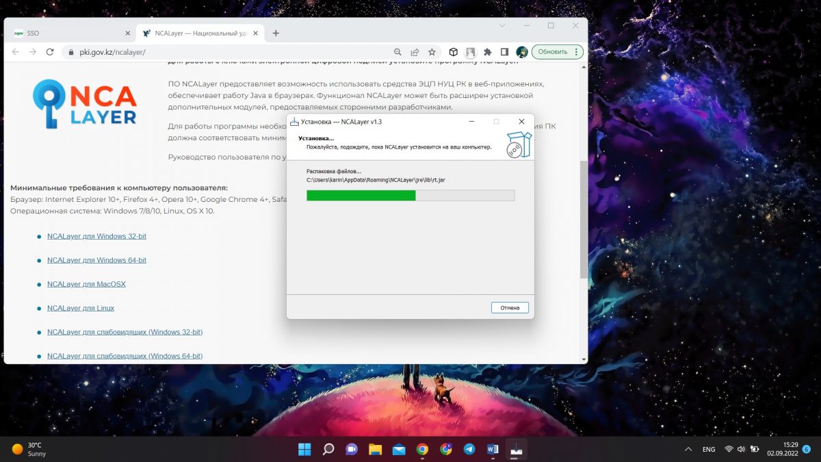
Task: Go forward in Chrome
Action: pyautogui.click(x=33, y=52)
